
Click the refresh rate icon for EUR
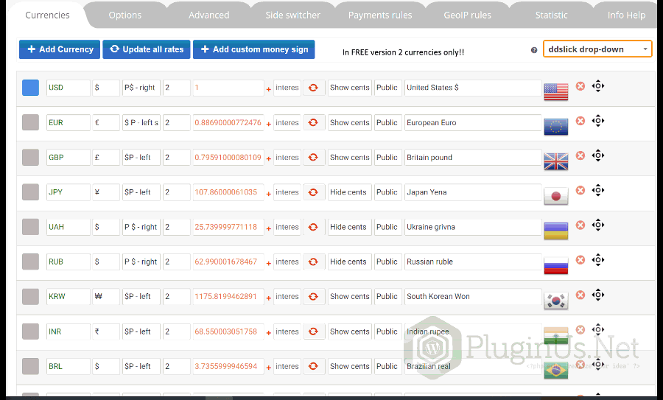coord(313,123)
